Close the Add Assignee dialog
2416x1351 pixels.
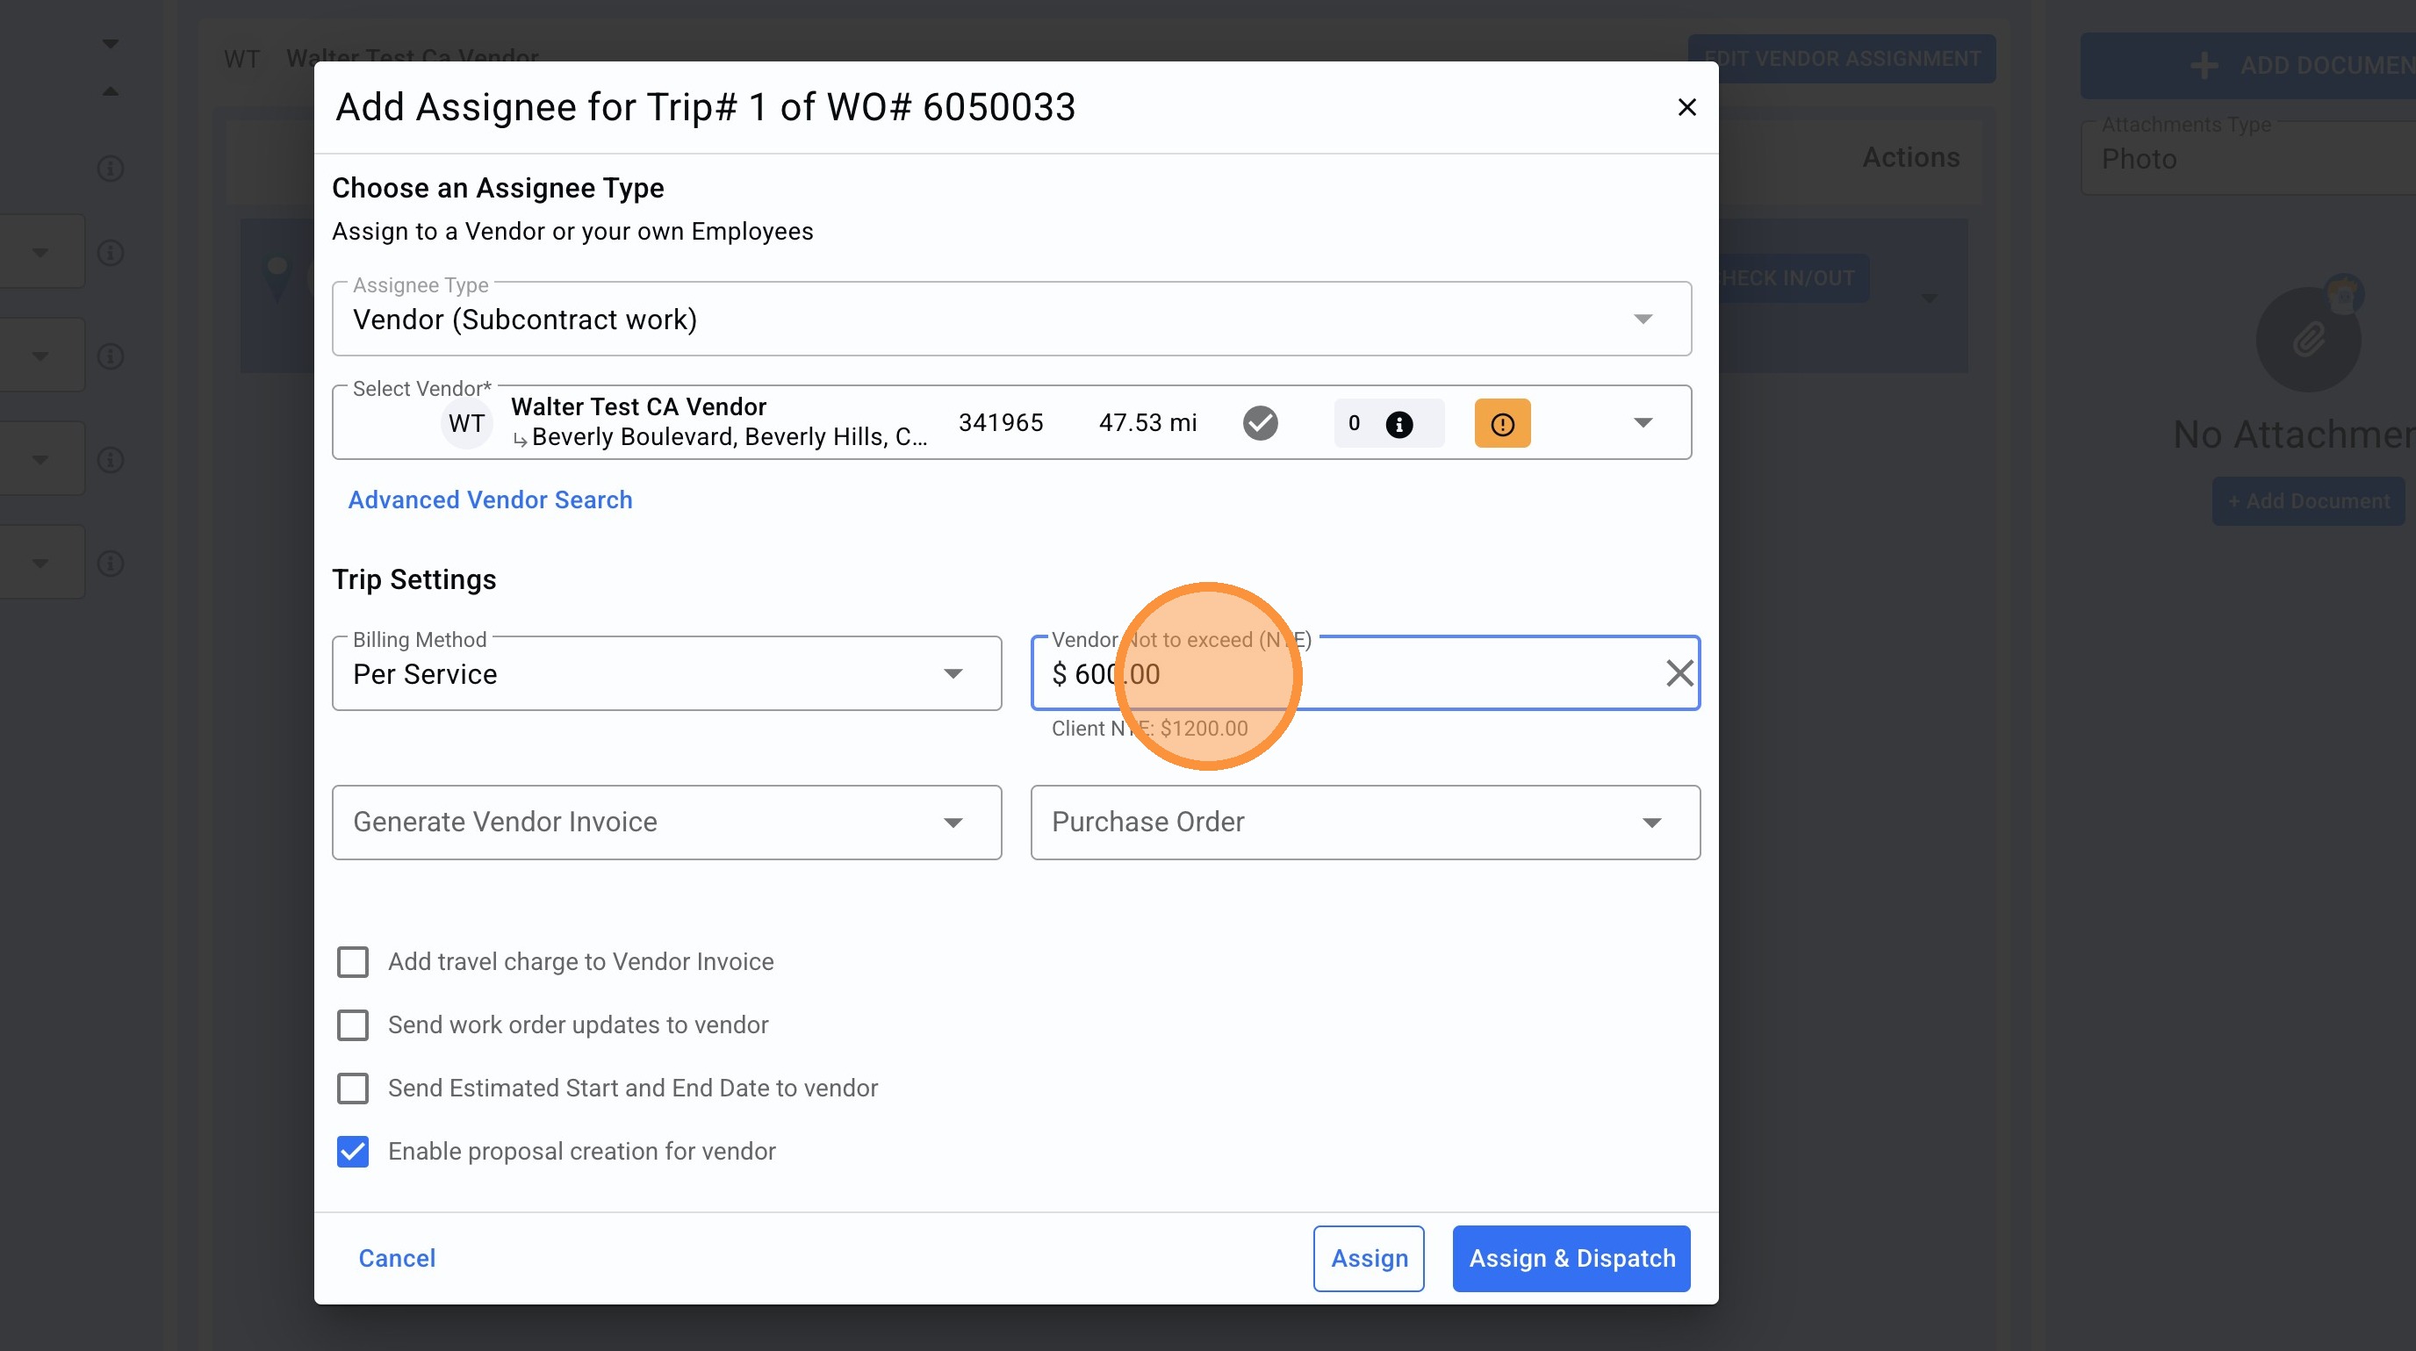(x=1686, y=108)
